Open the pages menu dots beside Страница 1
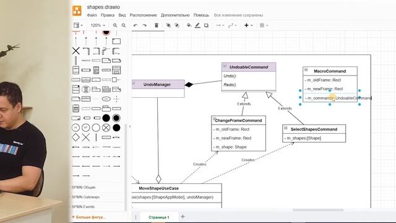The image size is (396, 223). point(136,217)
